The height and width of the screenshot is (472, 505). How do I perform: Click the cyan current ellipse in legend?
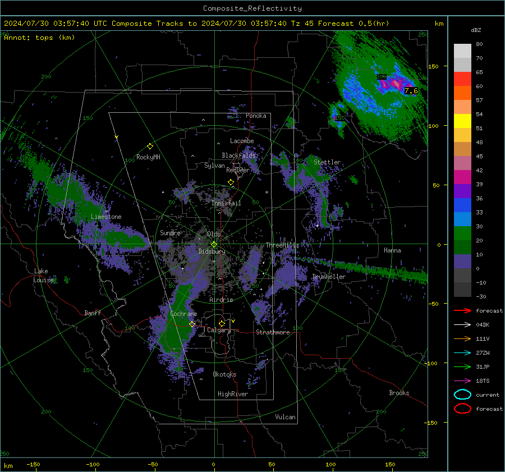[462, 395]
